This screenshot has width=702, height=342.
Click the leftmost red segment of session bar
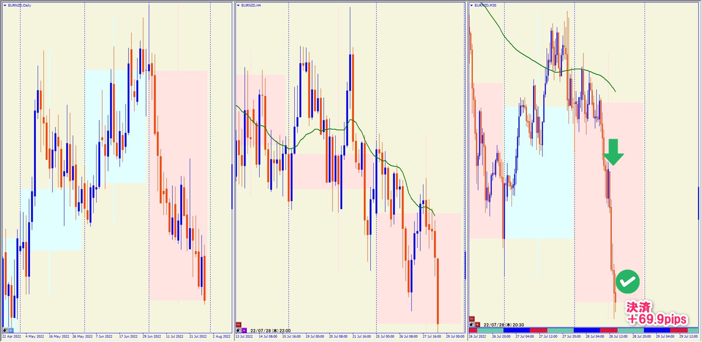tap(473, 330)
